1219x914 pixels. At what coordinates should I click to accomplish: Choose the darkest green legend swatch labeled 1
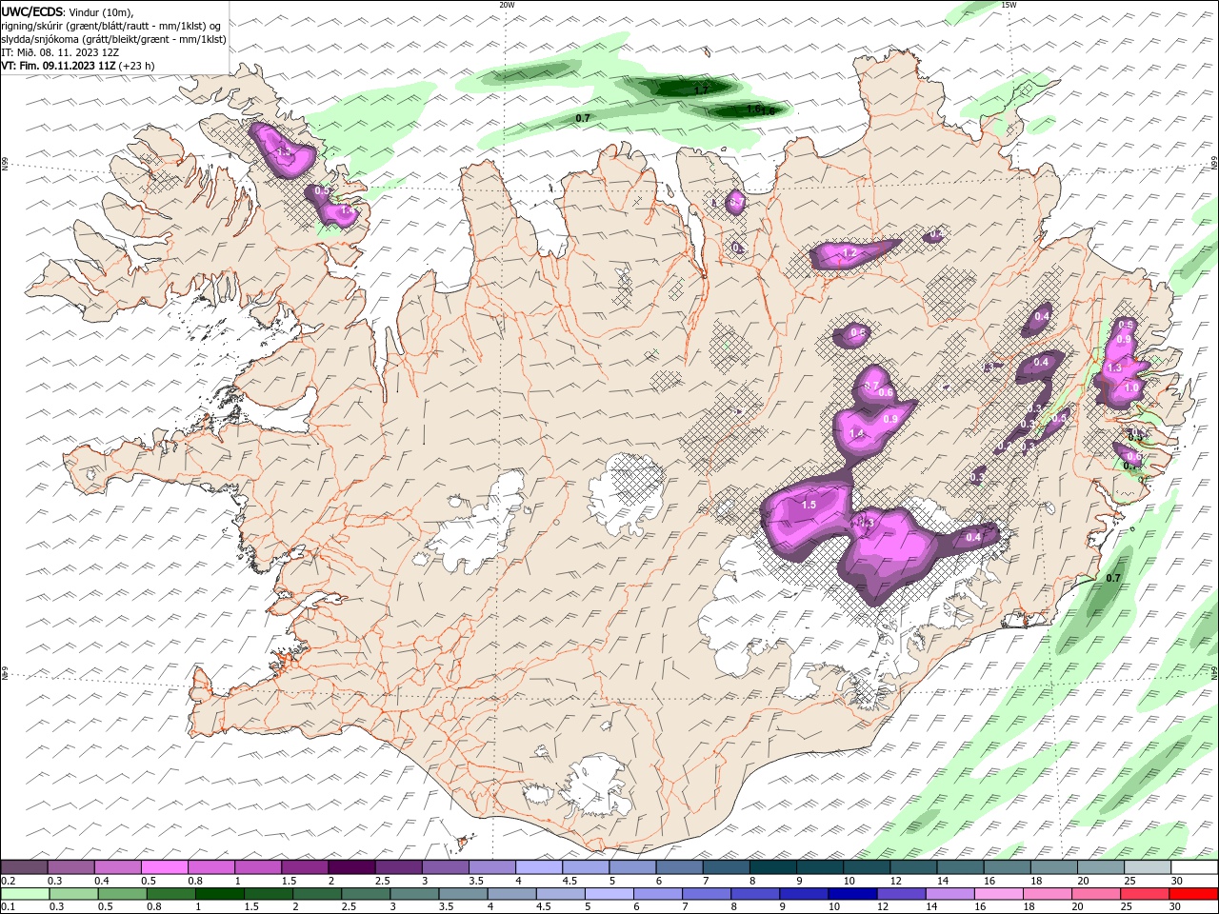(219, 894)
